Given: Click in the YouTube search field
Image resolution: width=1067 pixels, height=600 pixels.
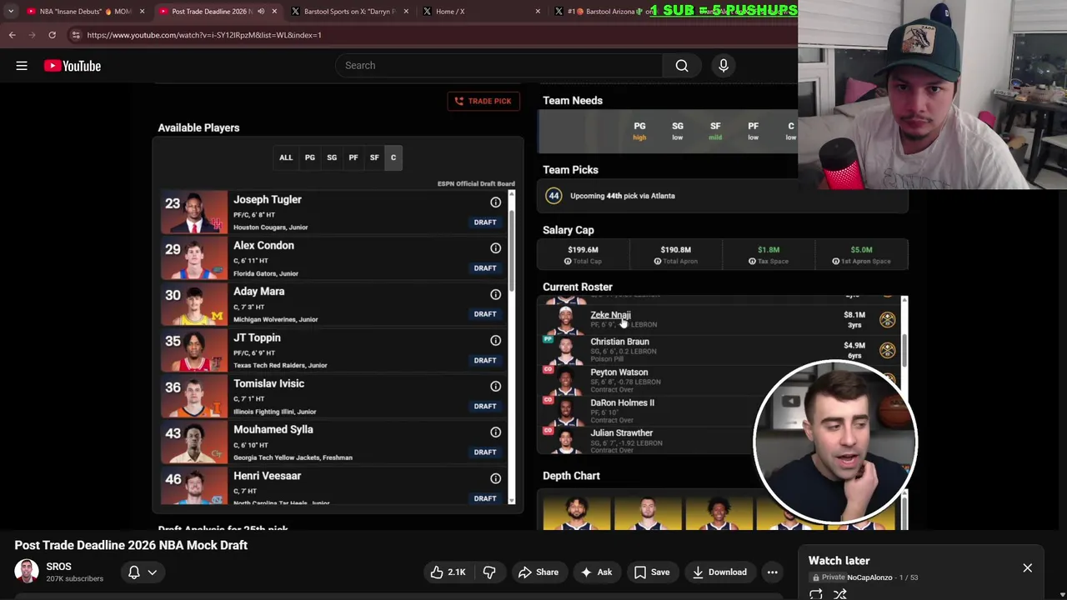Looking at the screenshot, I should [x=499, y=66].
